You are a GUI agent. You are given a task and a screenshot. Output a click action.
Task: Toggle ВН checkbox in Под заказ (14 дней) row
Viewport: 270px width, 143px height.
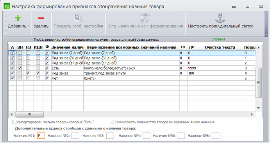tap(20, 63)
